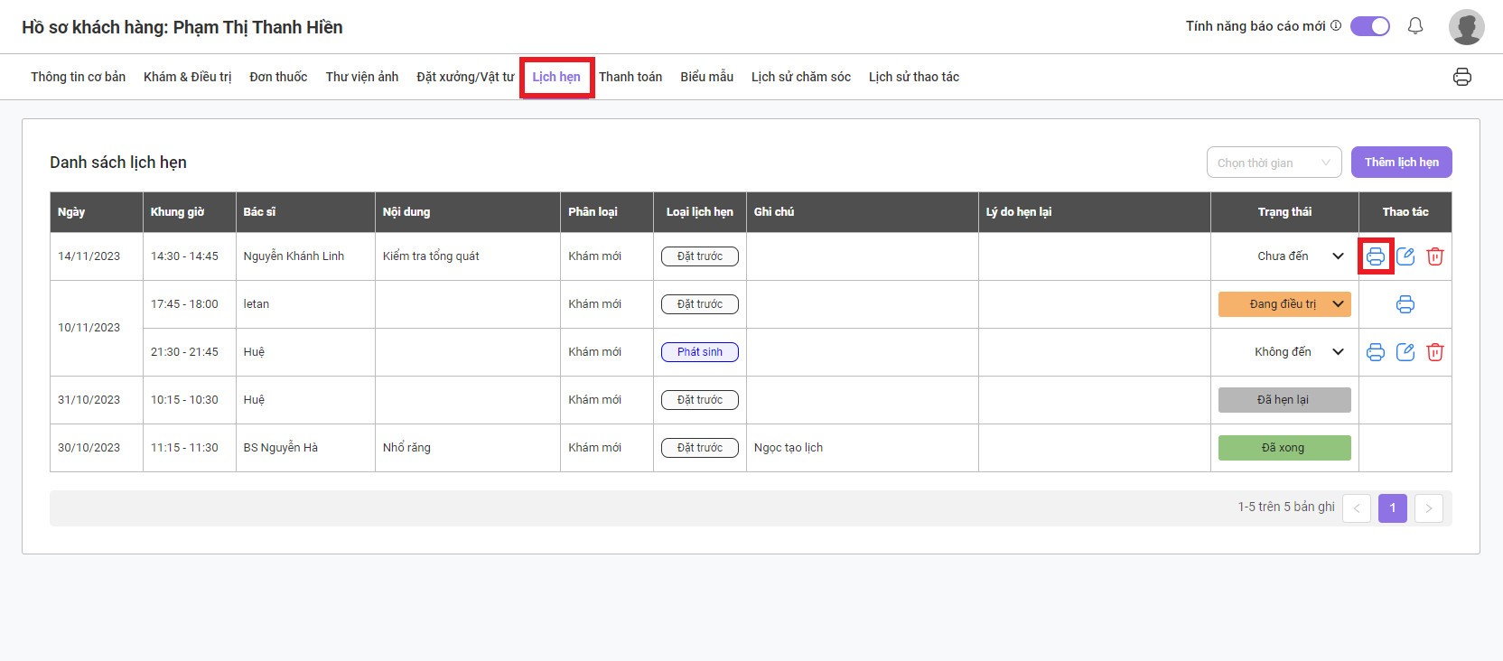Image resolution: width=1503 pixels, height=661 pixels.
Task: Open the notification bell
Action: [1415, 26]
